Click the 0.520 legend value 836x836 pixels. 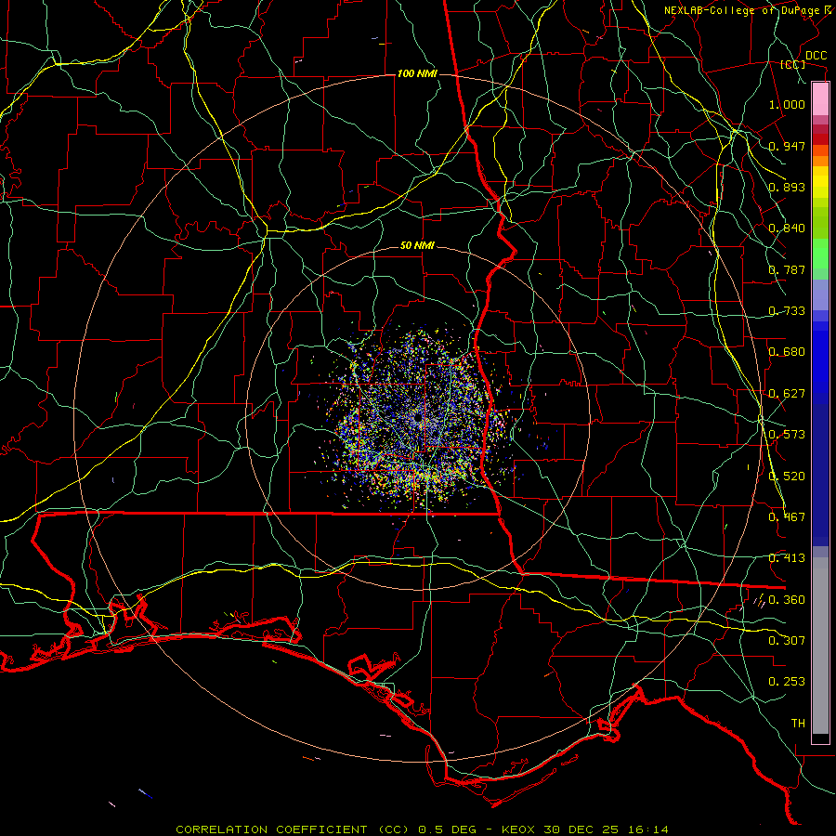click(x=787, y=477)
